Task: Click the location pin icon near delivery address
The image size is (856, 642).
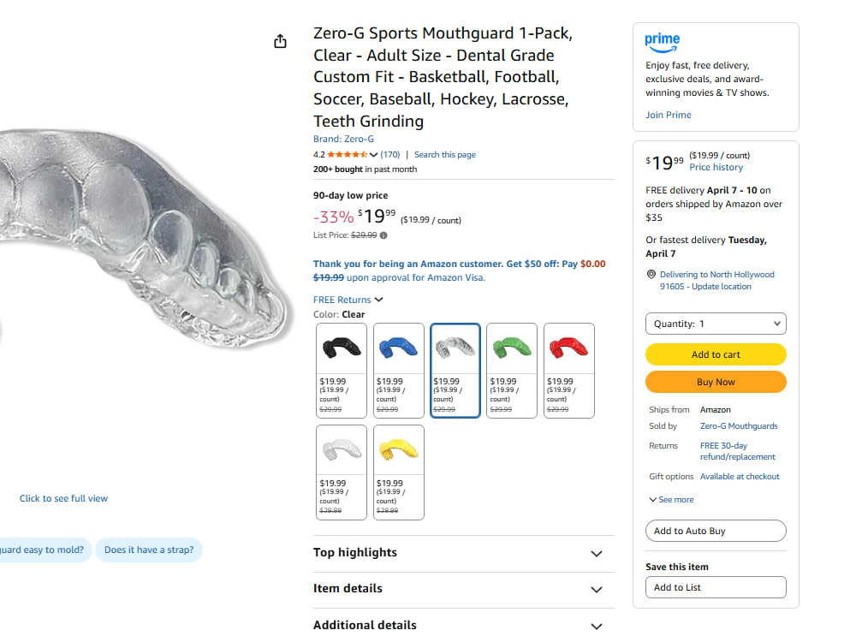Action: 651,274
